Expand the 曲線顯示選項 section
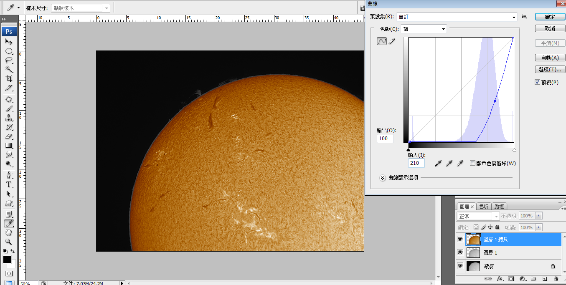Image resolution: width=566 pixels, height=285 pixels. (382, 178)
